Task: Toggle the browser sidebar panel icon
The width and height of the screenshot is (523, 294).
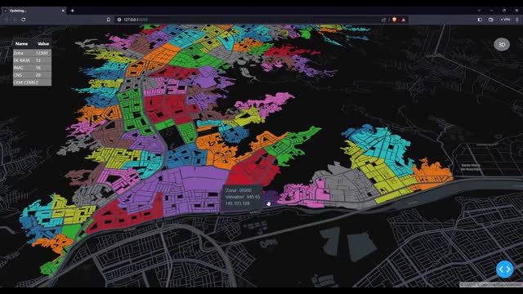Action: pyautogui.click(x=480, y=20)
